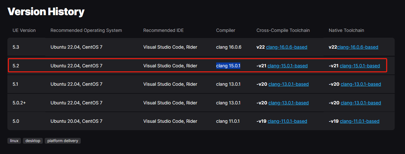Click the desktop tag
405x154 pixels.
point(33,141)
